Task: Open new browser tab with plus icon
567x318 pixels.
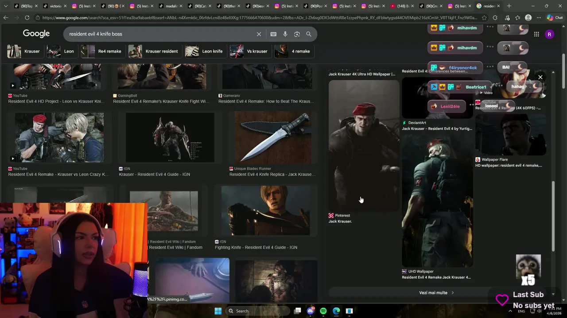Action: 509,6
